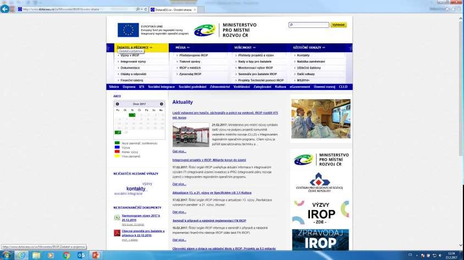The image size is (464, 260).
Task: Open Outlook from taskbar
Action: pyautogui.click(x=81, y=255)
